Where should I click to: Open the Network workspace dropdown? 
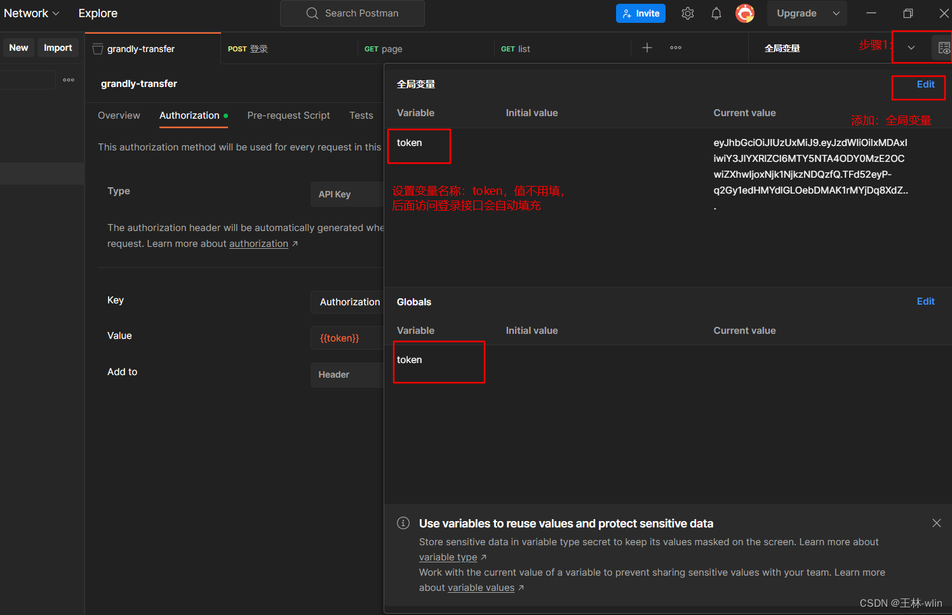tap(31, 13)
